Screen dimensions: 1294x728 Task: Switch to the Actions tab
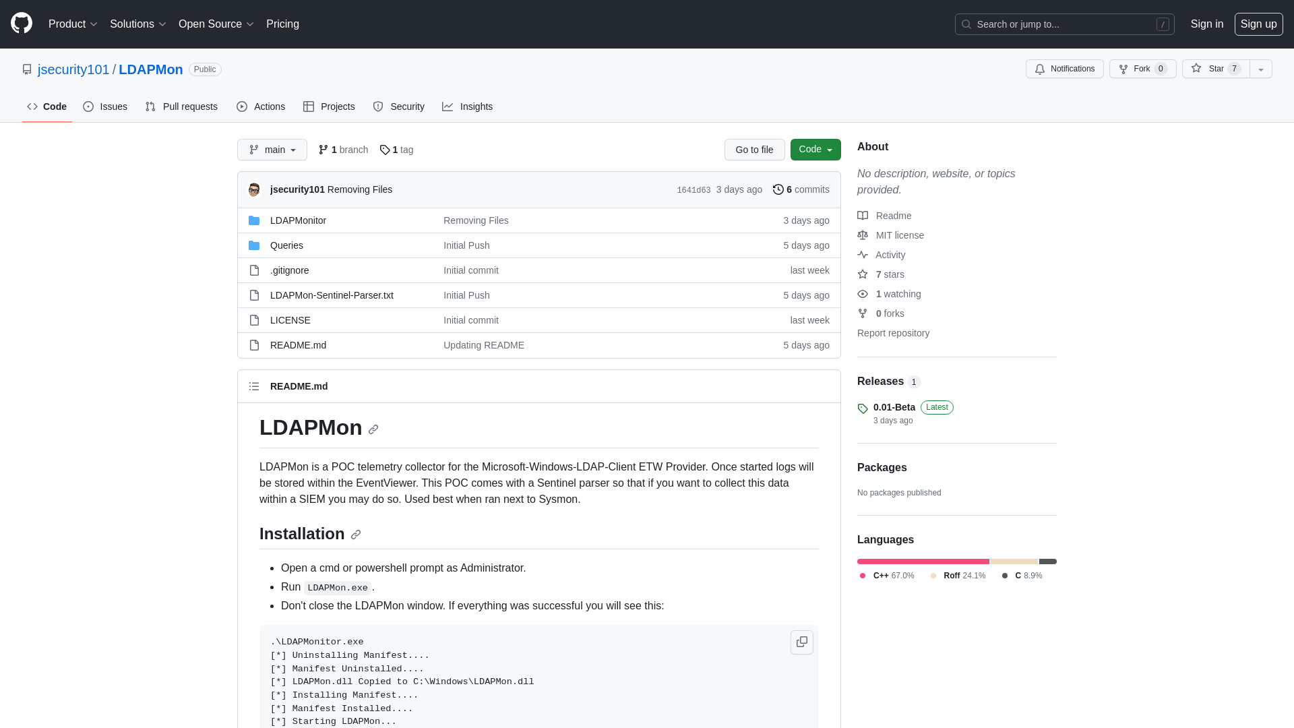tap(261, 107)
